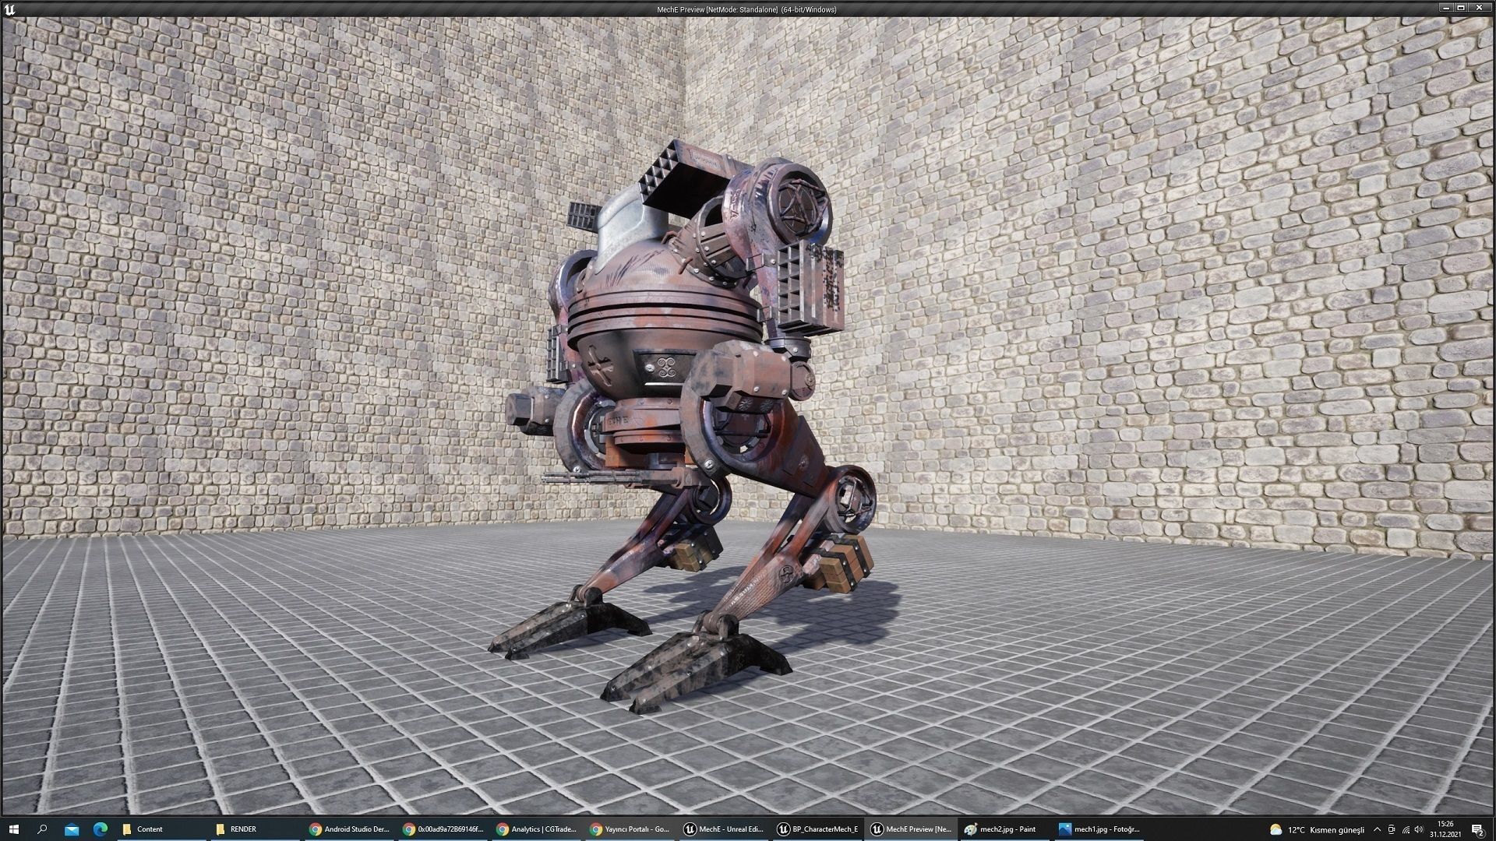Image resolution: width=1496 pixels, height=841 pixels.
Task: Open the clock and date calendar
Action: (x=1445, y=829)
